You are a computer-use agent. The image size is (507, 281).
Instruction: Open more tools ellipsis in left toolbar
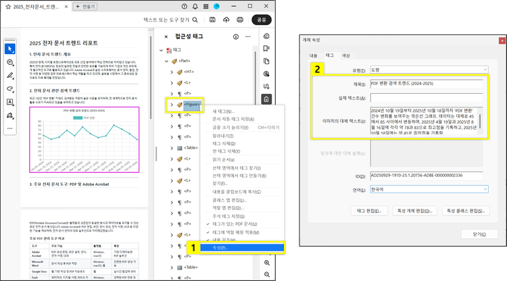[10, 128]
